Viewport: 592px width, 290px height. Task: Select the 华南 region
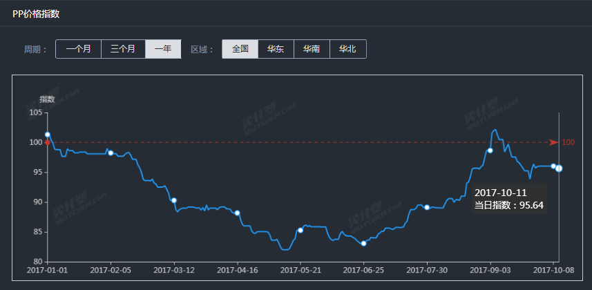(x=312, y=49)
